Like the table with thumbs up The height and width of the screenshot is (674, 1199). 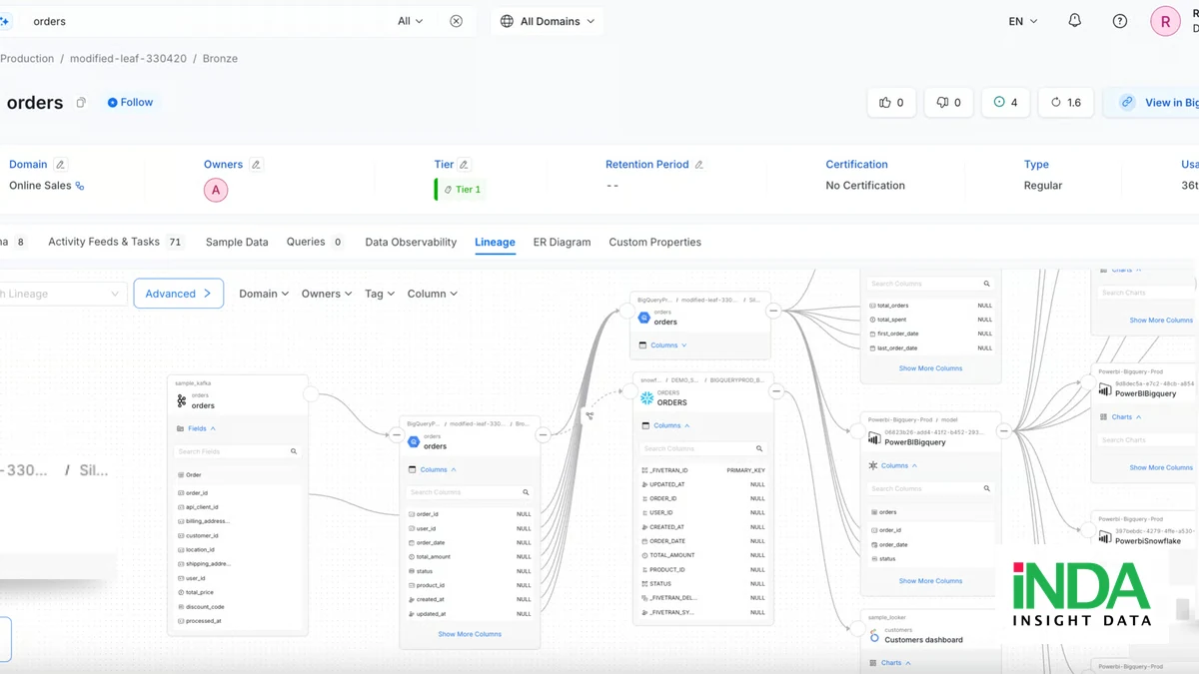[891, 102]
